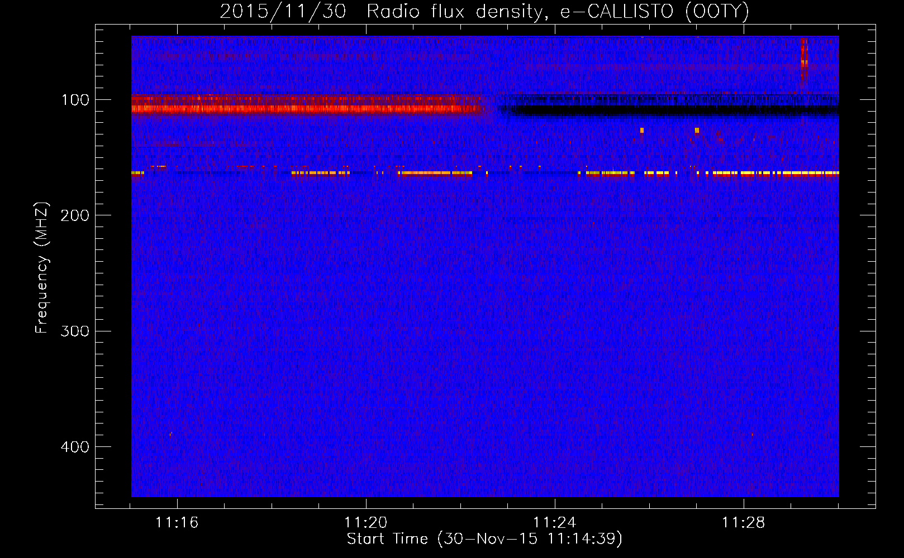Image resolution: width=904 pixels, height=558 pixels.
Task: Click the 11:16 time tick label
Action: click(177, 523)
